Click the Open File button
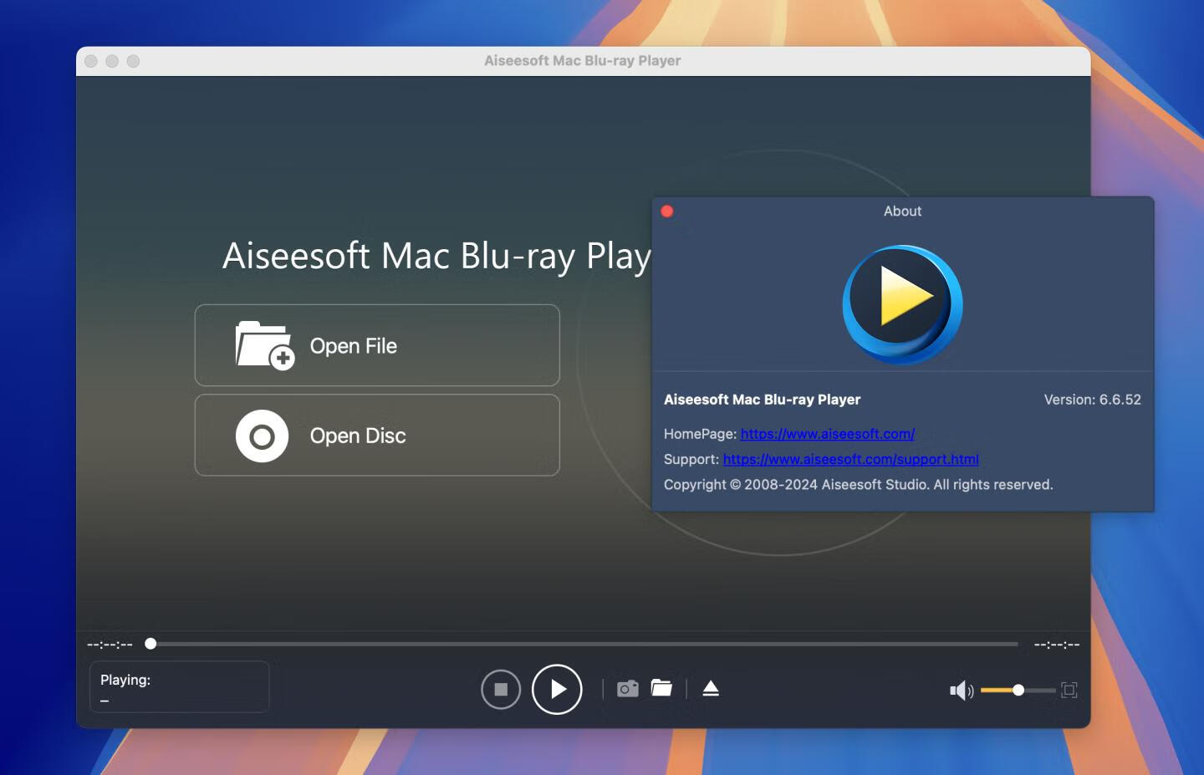The image size is (1204, 775). [x=377, y=345]
